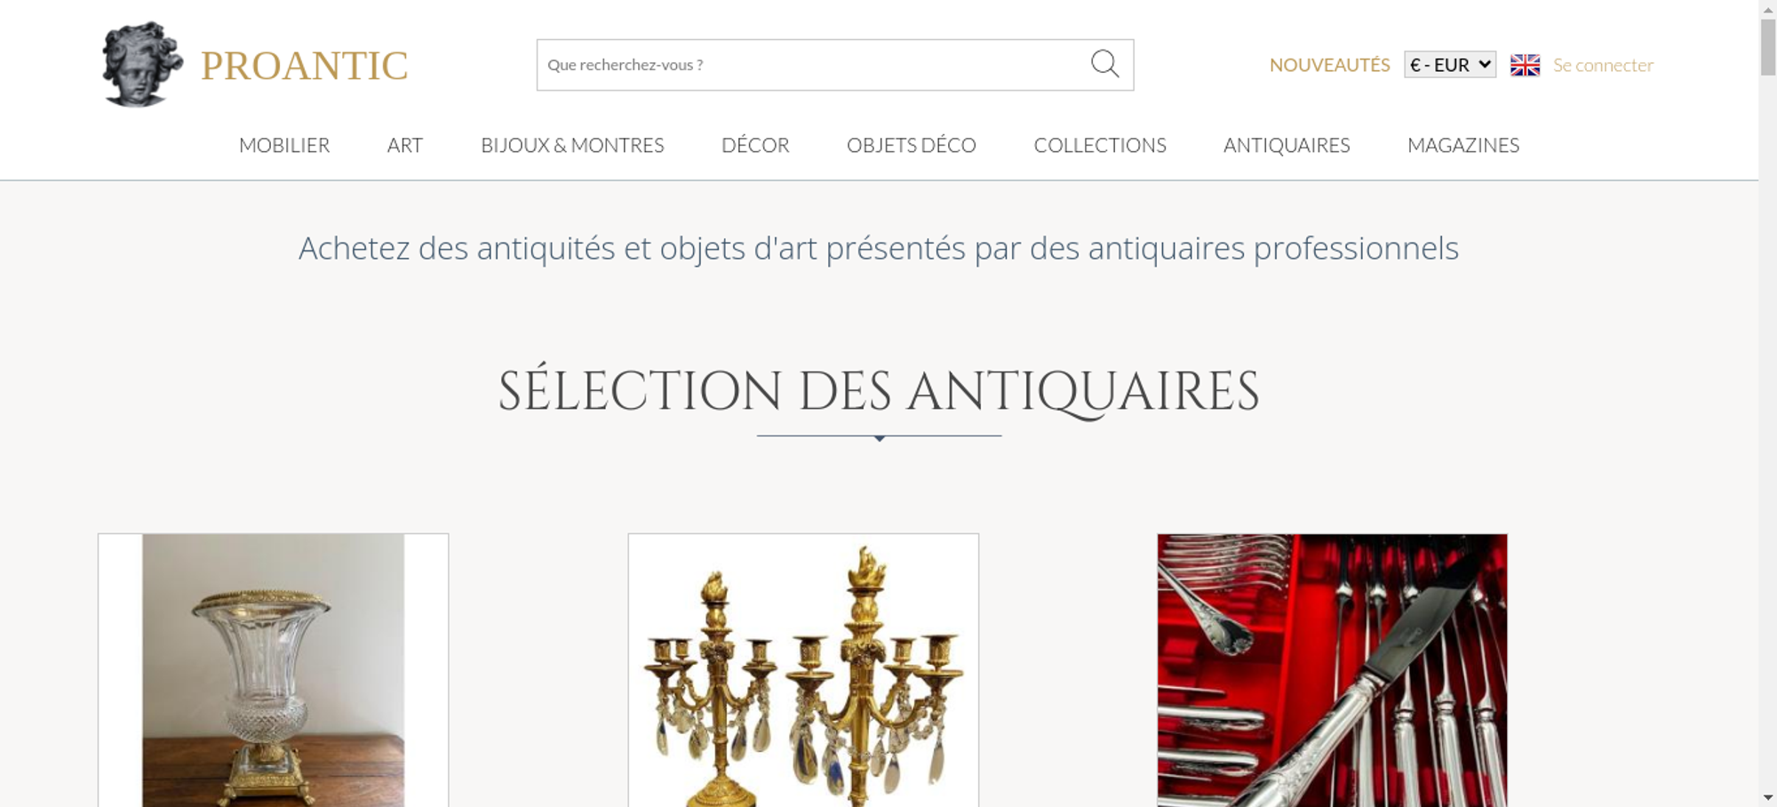Focus the 'Que recherchez-vous ?' search field
The image size is (1777, 807).
(x=813, y=65)
